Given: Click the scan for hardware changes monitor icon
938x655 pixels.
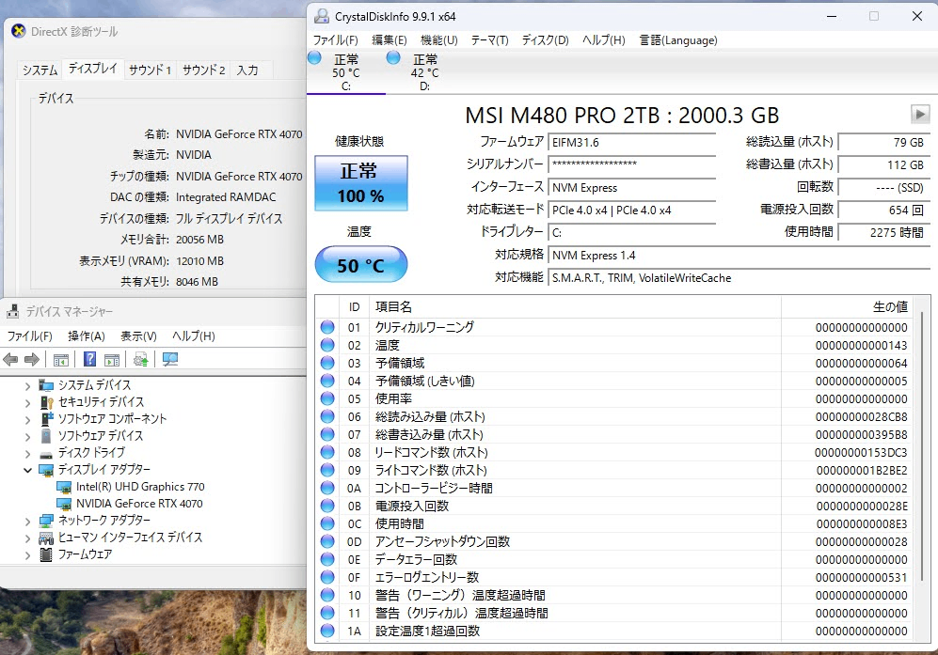Looking at the screenshot, I should click(170, 359).
